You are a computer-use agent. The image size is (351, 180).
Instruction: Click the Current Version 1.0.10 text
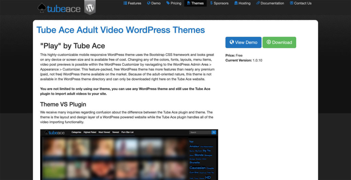tap(244, 60)
